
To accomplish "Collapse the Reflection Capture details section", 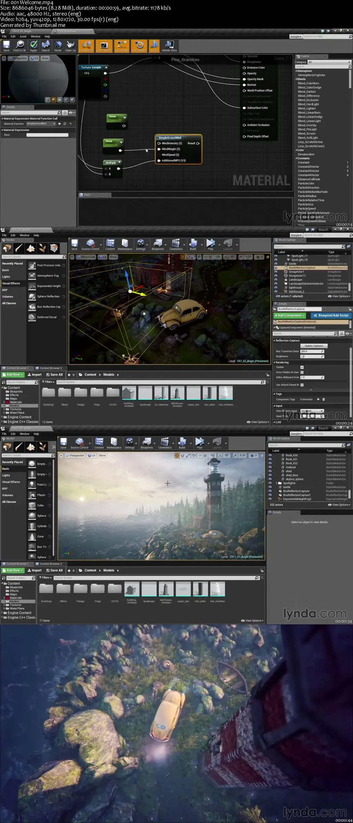I will [x=274, y=341].
